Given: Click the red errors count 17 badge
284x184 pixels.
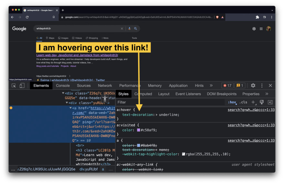Looking at the screenshot, I should [227, 86].
